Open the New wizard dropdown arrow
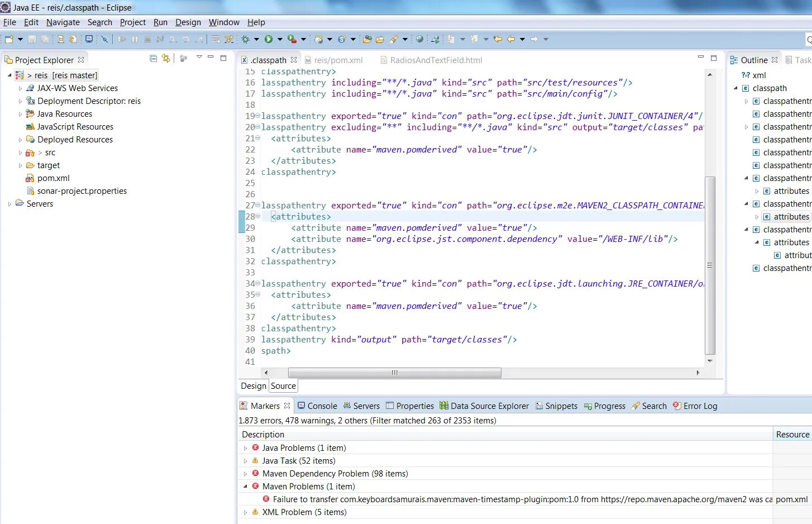 [20, 39]
